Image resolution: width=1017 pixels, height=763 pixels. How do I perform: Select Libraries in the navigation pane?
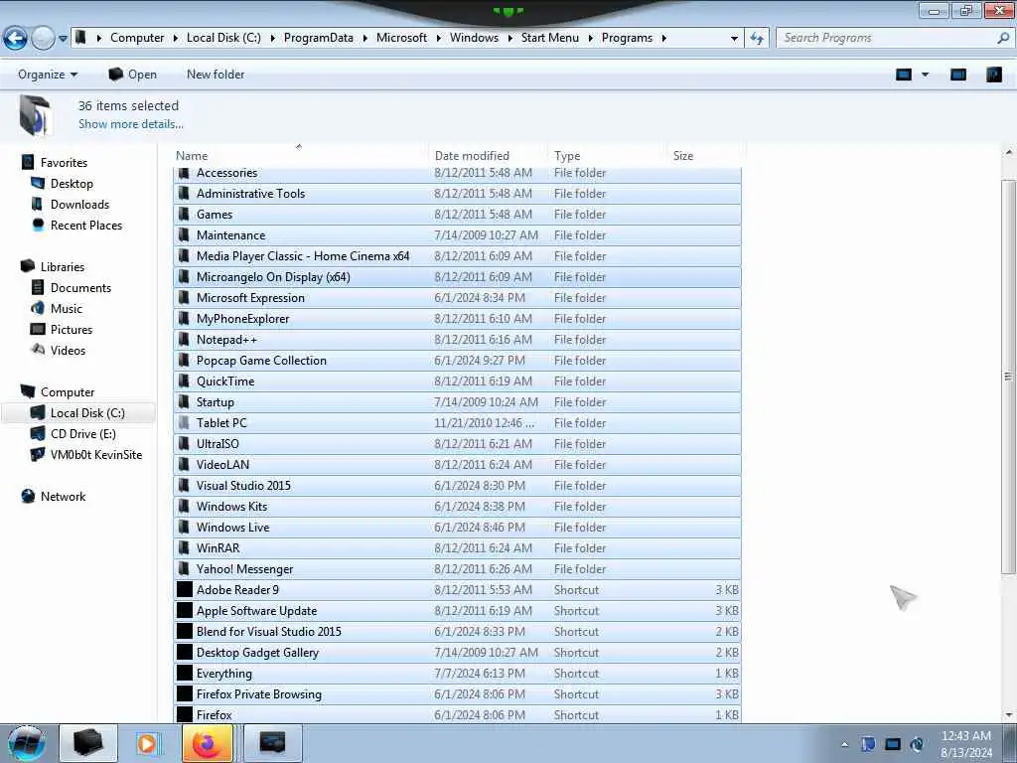[x=63, y=266]
